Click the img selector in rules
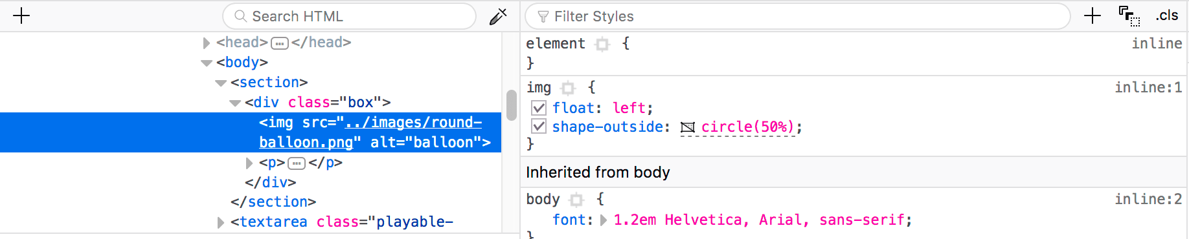This screenshot has width=1189, height=239. [539, 87]
